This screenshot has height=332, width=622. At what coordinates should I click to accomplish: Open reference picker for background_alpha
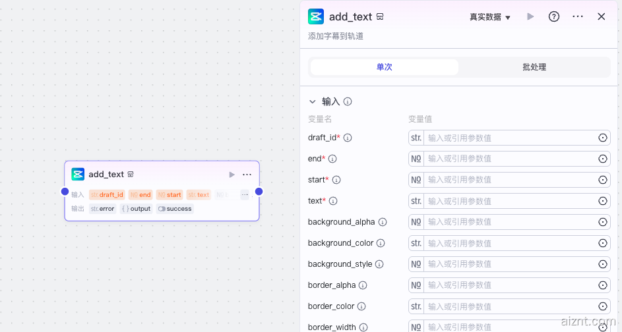point(603,222)
